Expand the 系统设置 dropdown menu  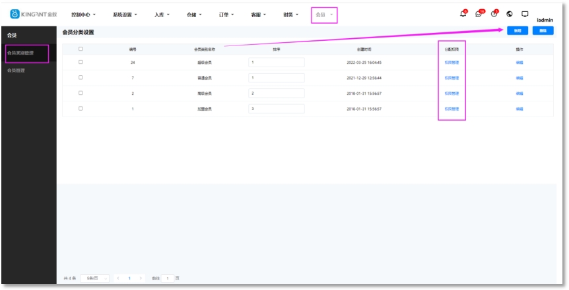coord(125,14)
